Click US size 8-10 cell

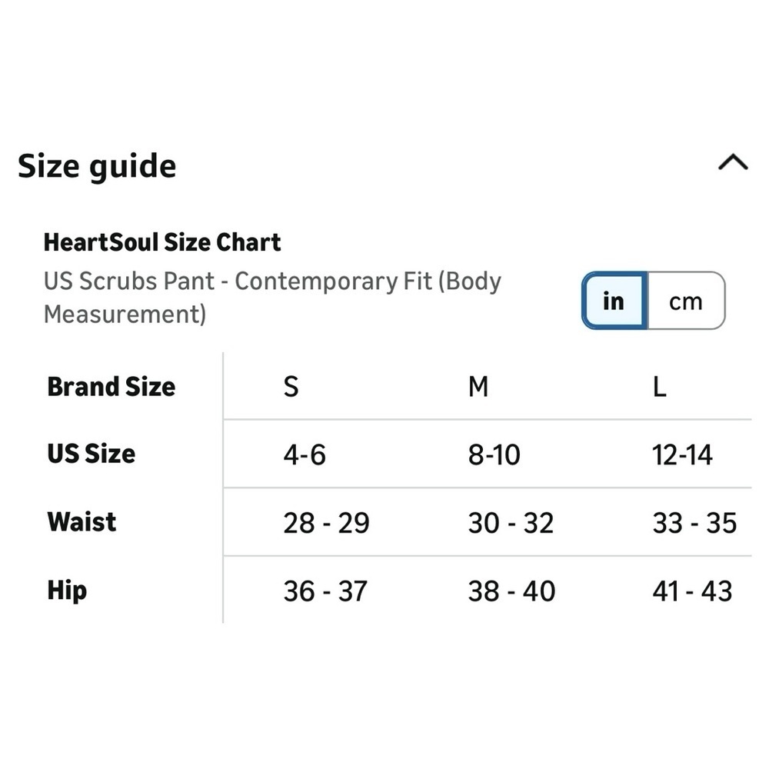[x=494, y=454]
